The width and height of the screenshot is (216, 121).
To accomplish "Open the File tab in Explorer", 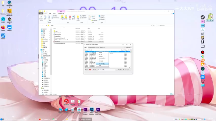I will click(41, 13).
